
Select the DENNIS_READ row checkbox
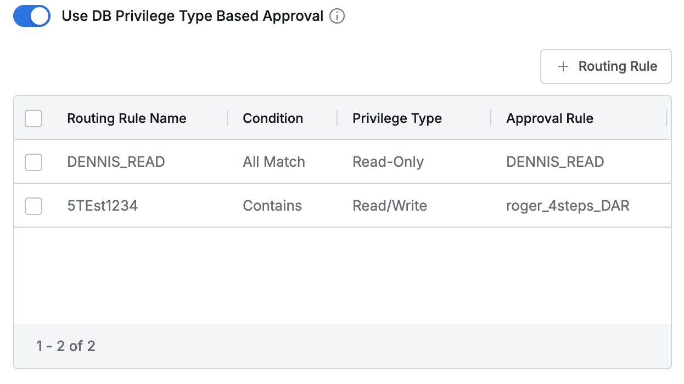point(33,161)
